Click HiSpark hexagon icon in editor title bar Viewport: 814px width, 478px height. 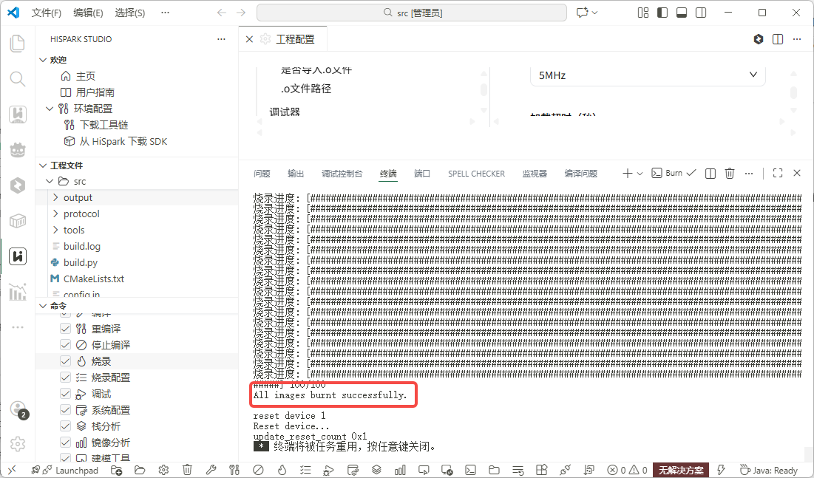pos(759,39)
